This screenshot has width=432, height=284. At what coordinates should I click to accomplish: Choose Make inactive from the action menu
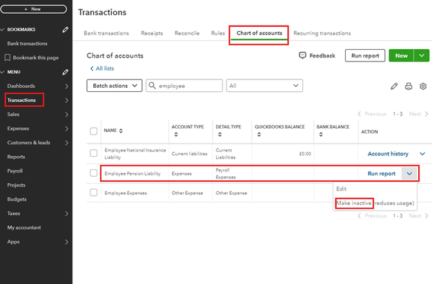[x=354, y=203]
